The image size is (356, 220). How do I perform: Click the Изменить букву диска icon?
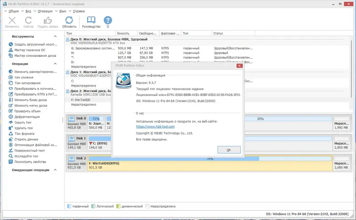point(11,100)
